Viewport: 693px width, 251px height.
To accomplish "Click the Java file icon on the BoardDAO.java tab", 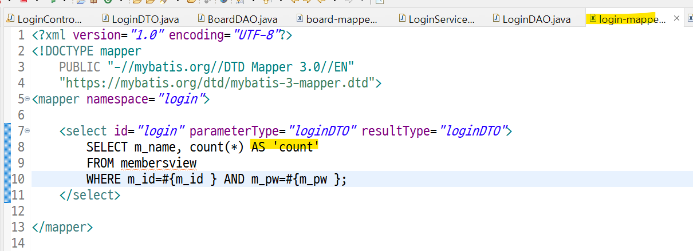I will [201, 19].
